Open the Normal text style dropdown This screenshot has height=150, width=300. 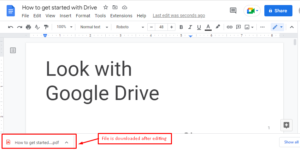click(94, 27)
